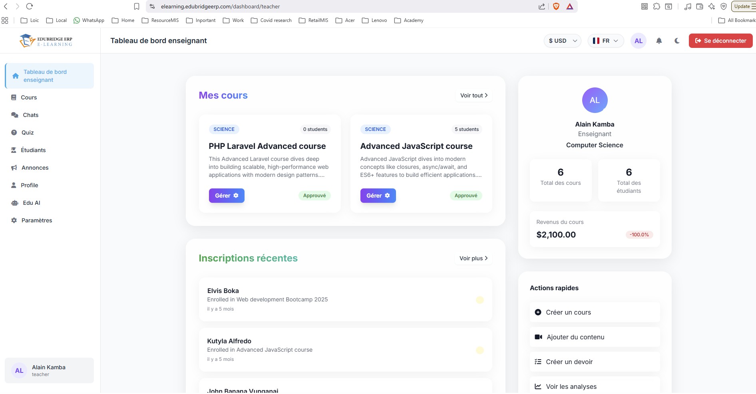
Task: Click the AL avatar in header
Action: click(x=638, y=41)
